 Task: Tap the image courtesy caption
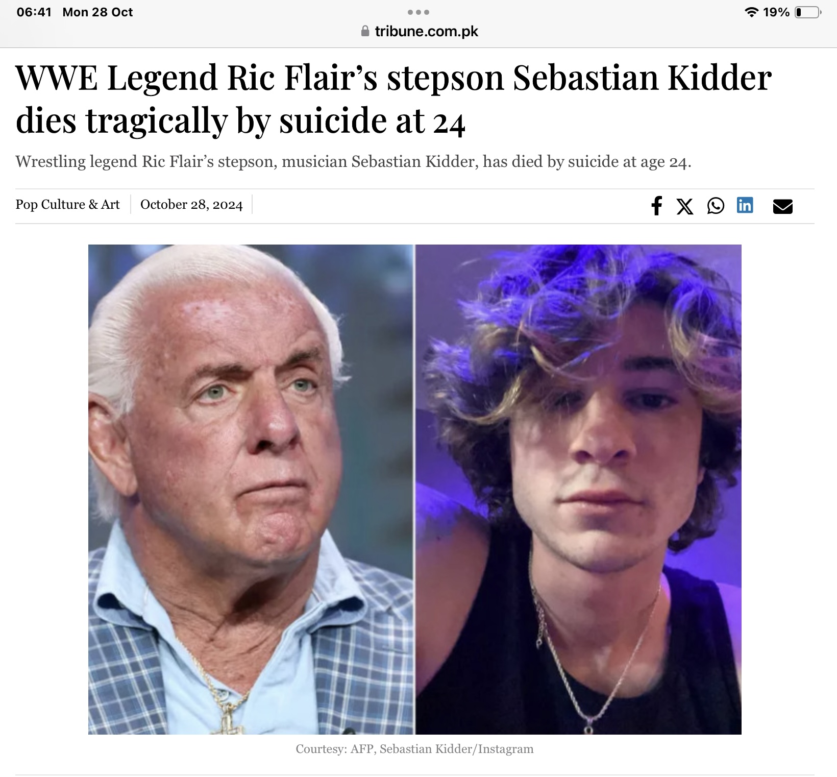click(414, 749)
